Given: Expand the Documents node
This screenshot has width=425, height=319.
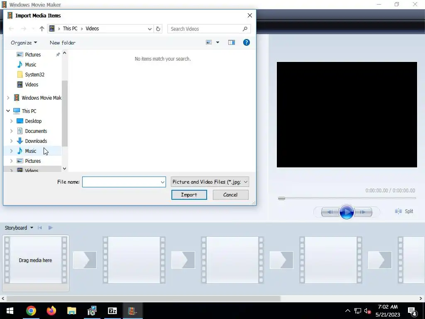Looking at the screenshot, I should coord(11,131).
